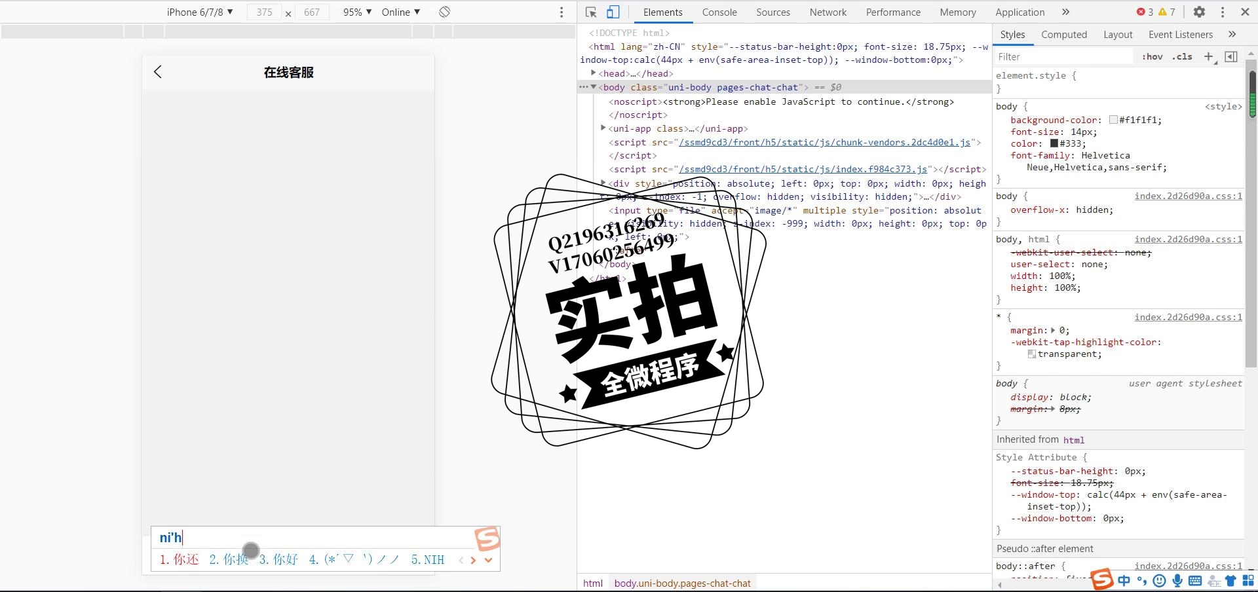Open the 95% zoom dropdown
1258x592 pixels.
(357, 12)
